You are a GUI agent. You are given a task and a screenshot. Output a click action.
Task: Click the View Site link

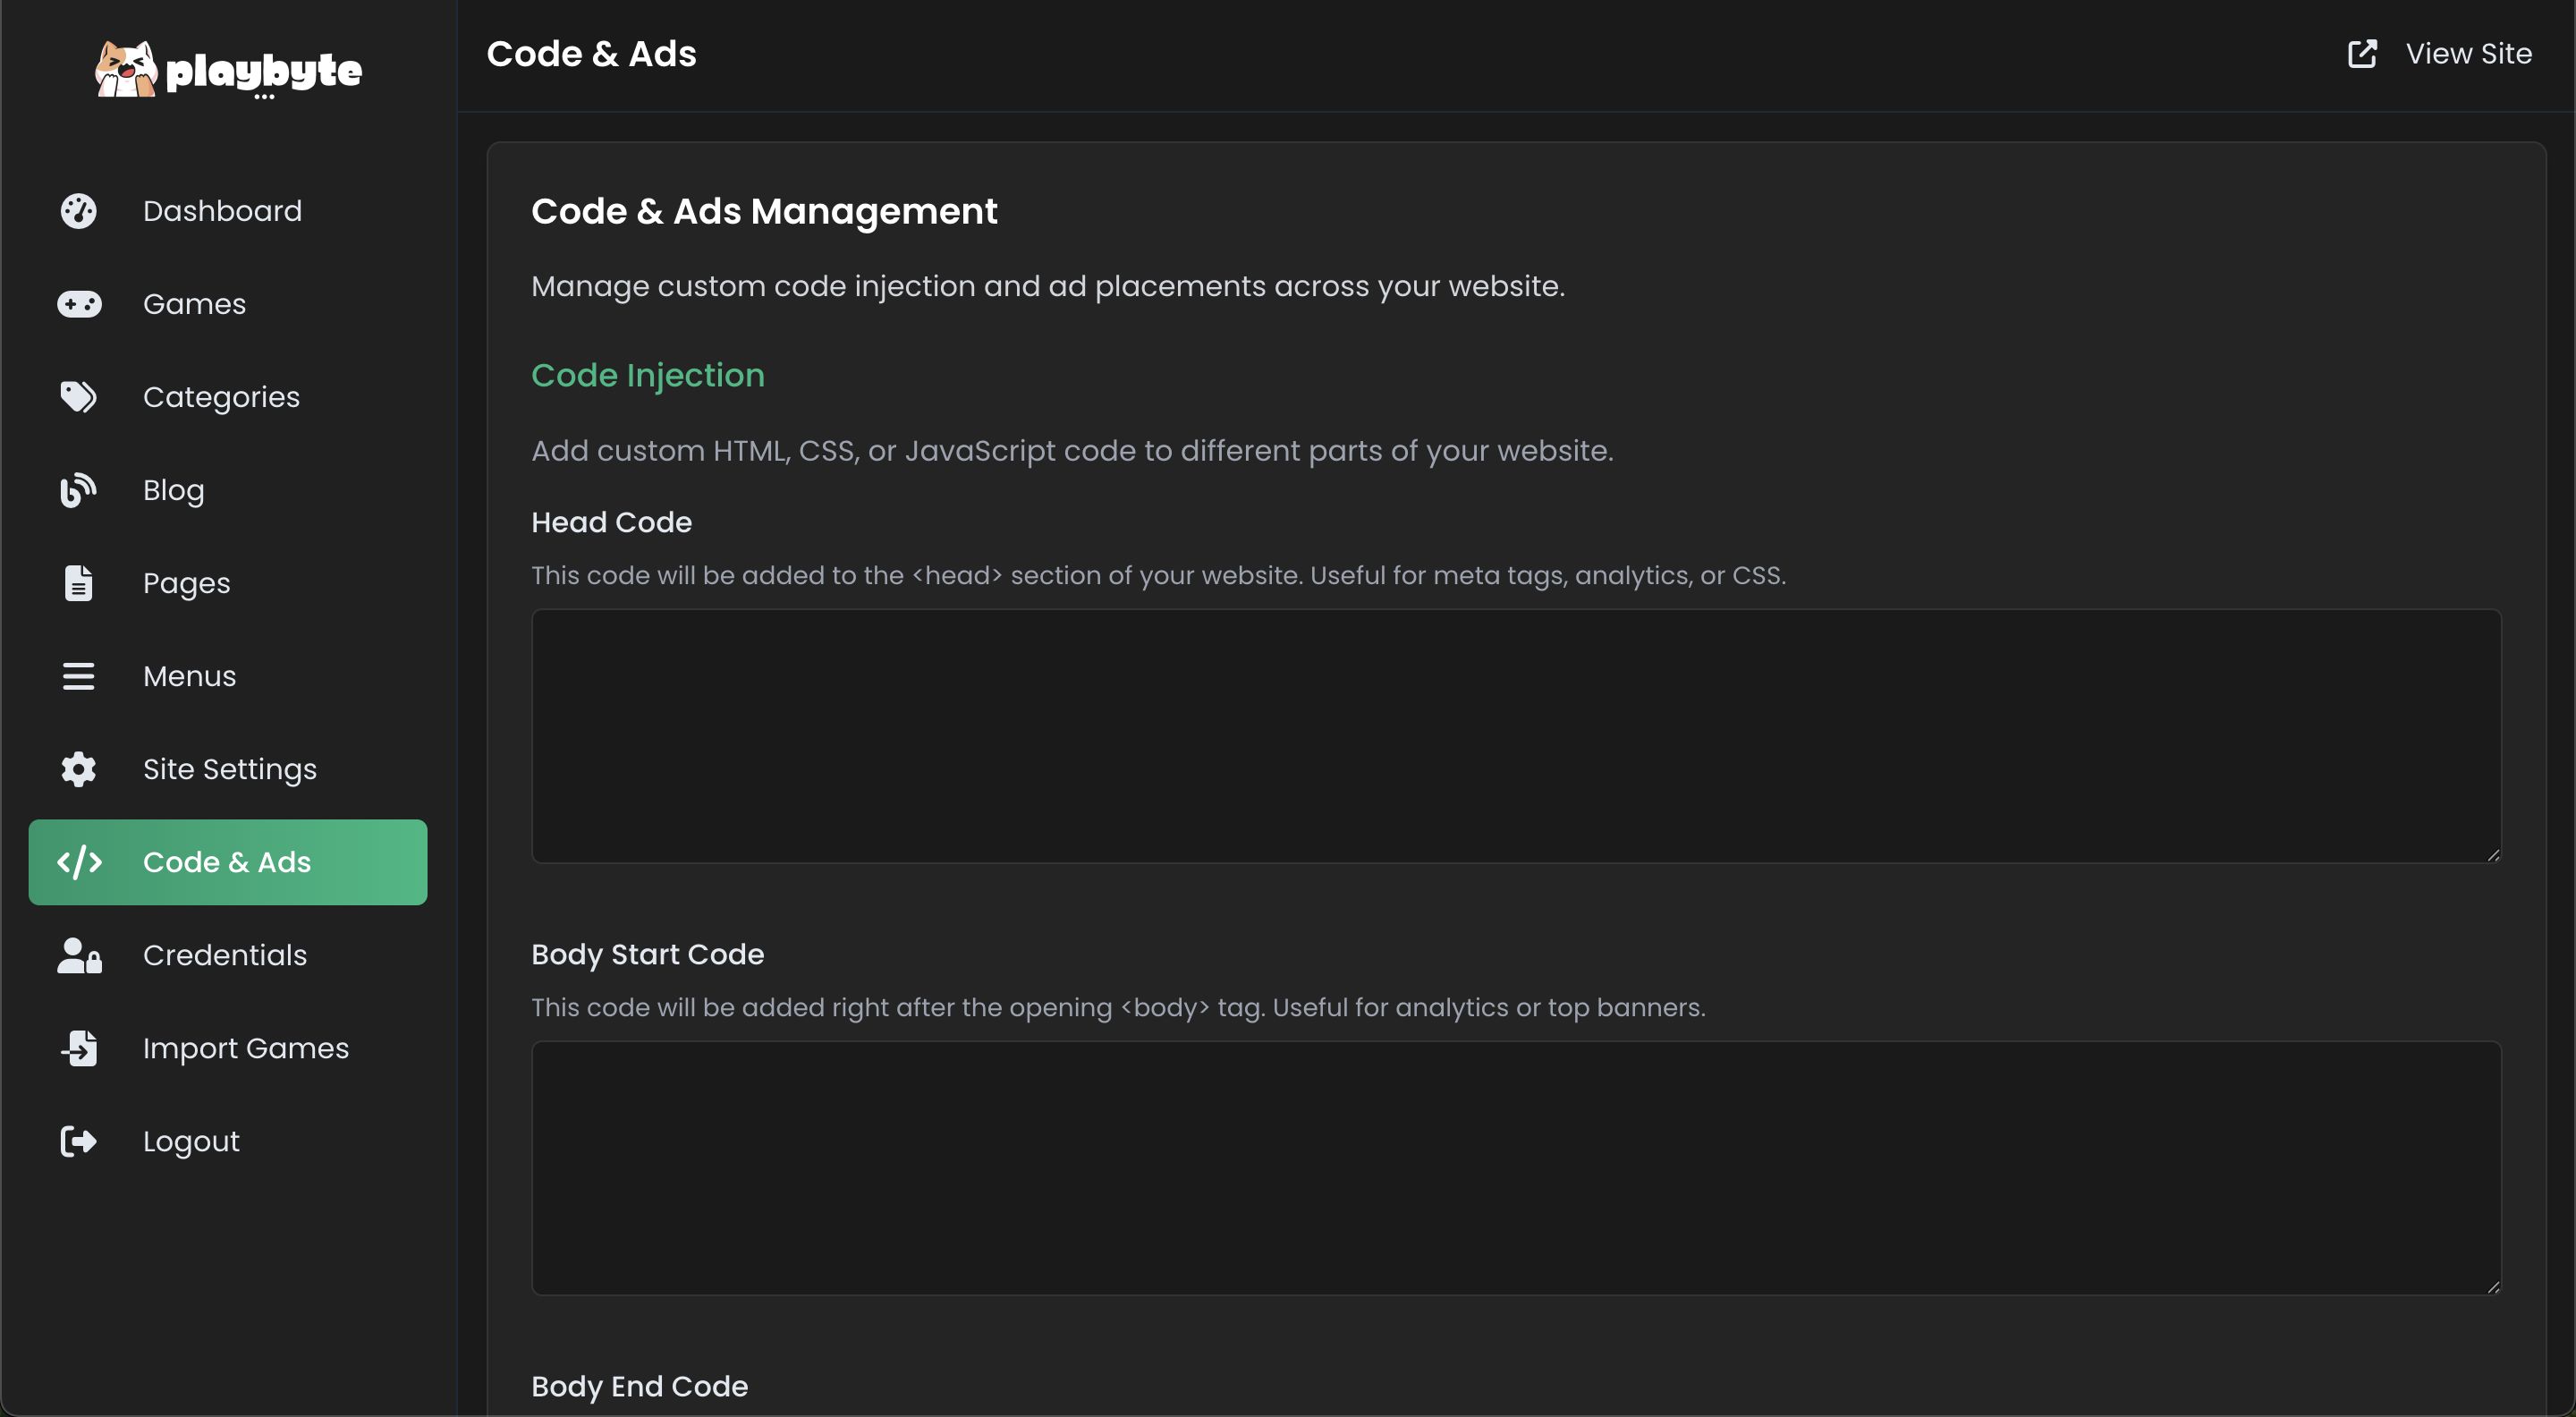click(x=2439, y=54)
